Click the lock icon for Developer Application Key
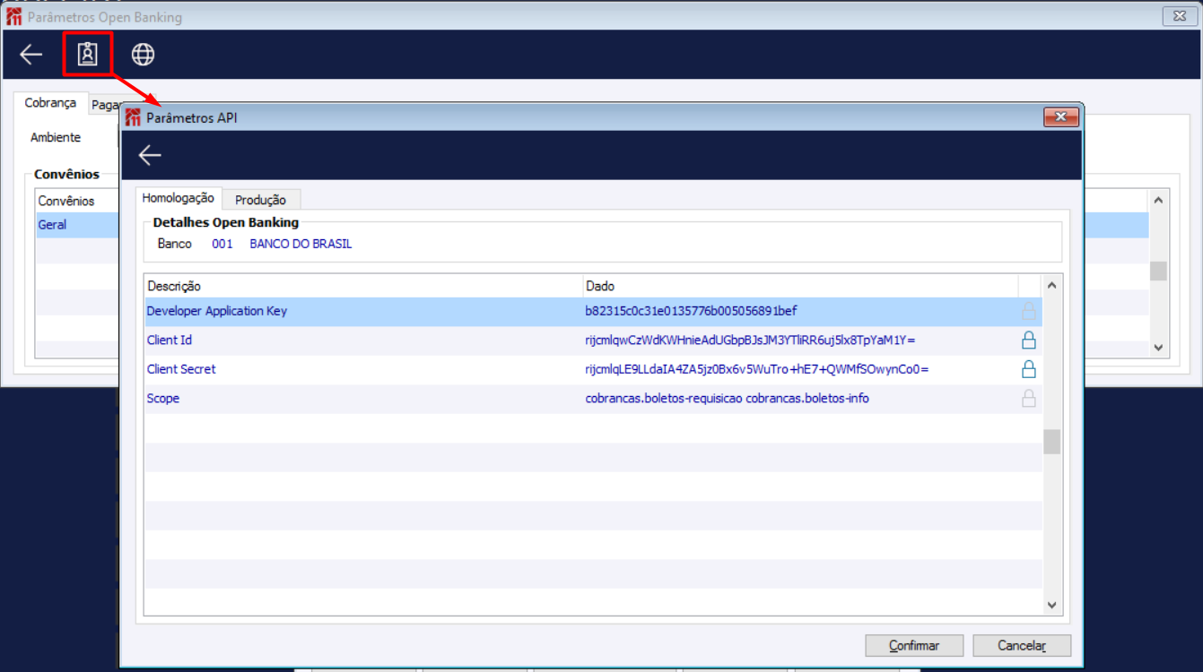Screen dimensions: 1203x672 (1029, 312)
